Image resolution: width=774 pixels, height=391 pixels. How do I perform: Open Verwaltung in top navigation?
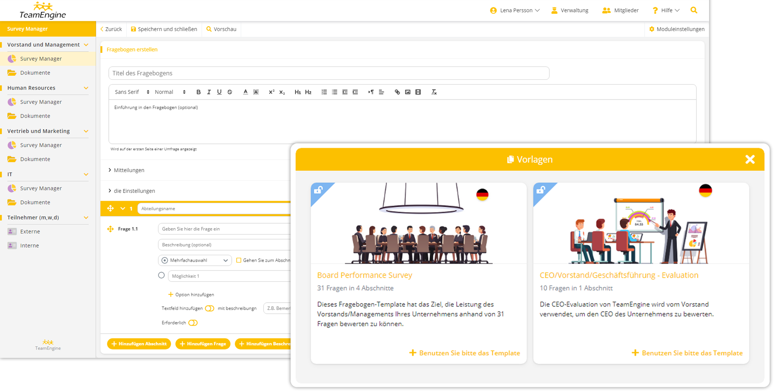point(570,10)
